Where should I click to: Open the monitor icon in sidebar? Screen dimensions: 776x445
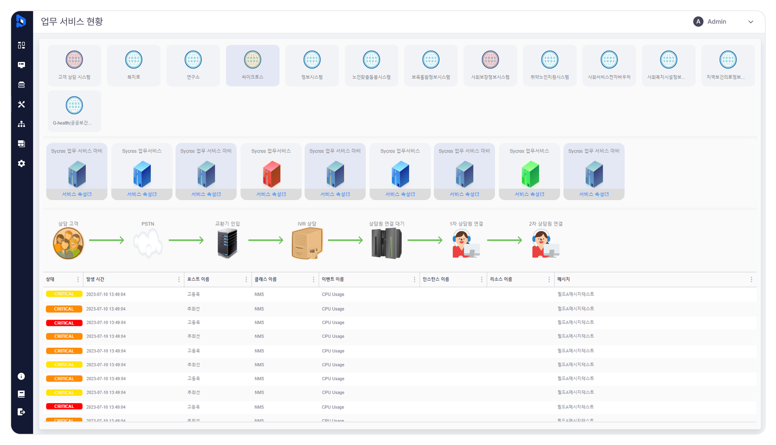pos(21,65)
